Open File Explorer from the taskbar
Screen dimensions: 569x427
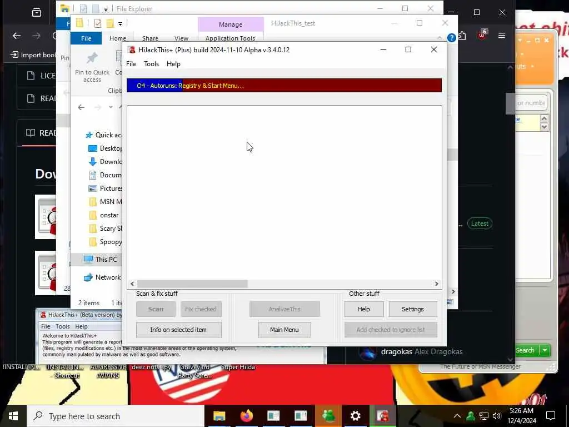pyautogui.click(x=219, y=416)
